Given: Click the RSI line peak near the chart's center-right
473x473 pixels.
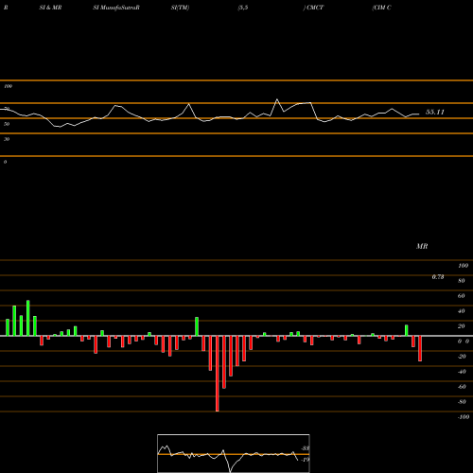Looking at the screenshot, I should [x=277, y=99].
